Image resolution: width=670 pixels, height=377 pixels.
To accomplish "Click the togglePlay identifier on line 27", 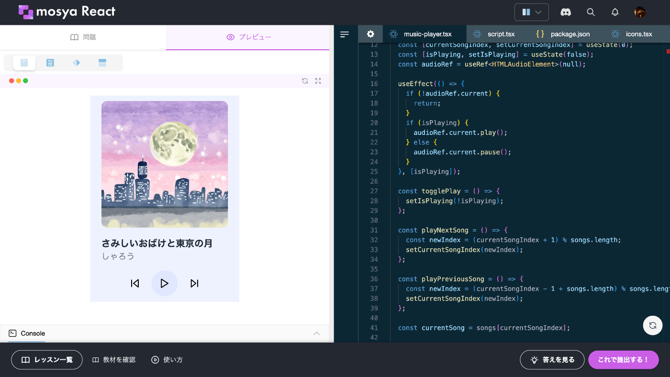I will point(441,191).
